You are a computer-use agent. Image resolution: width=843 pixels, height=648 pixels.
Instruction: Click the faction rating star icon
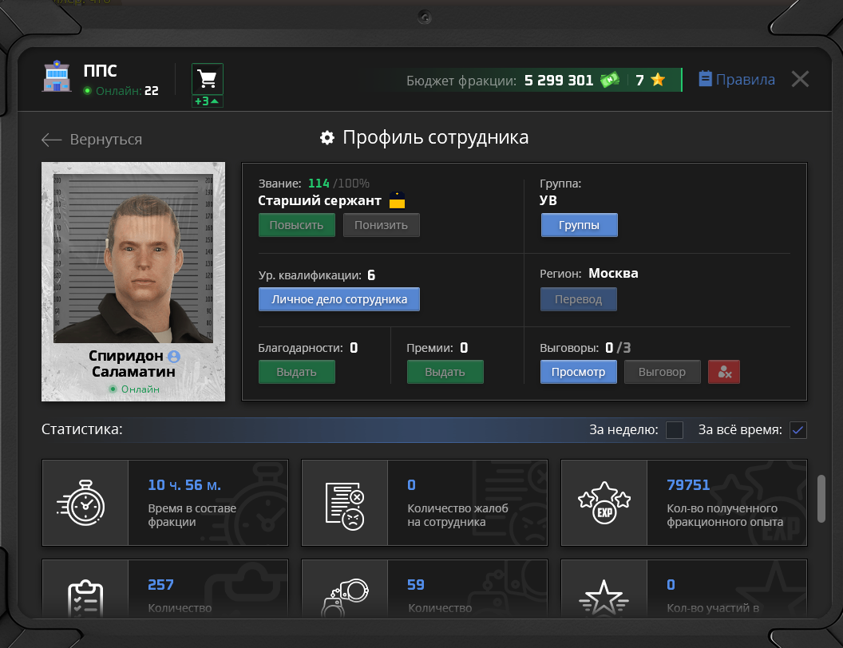(x=658, y=80)
